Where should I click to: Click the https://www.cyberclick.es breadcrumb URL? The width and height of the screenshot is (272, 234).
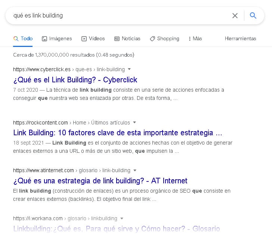tap(42, 70)
